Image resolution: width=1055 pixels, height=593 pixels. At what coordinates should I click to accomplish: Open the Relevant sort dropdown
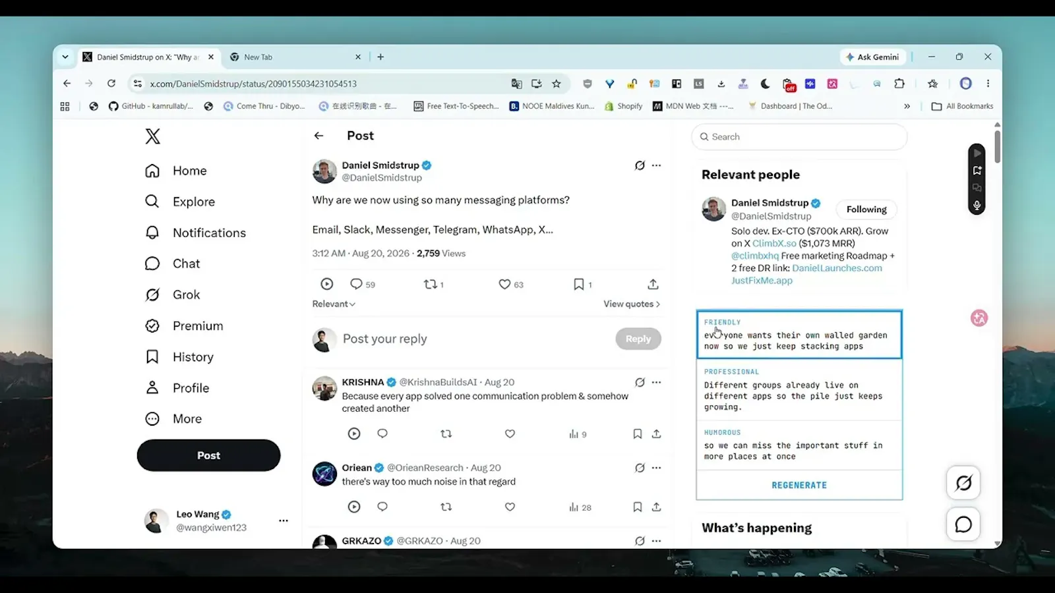(x=334, y=304)
